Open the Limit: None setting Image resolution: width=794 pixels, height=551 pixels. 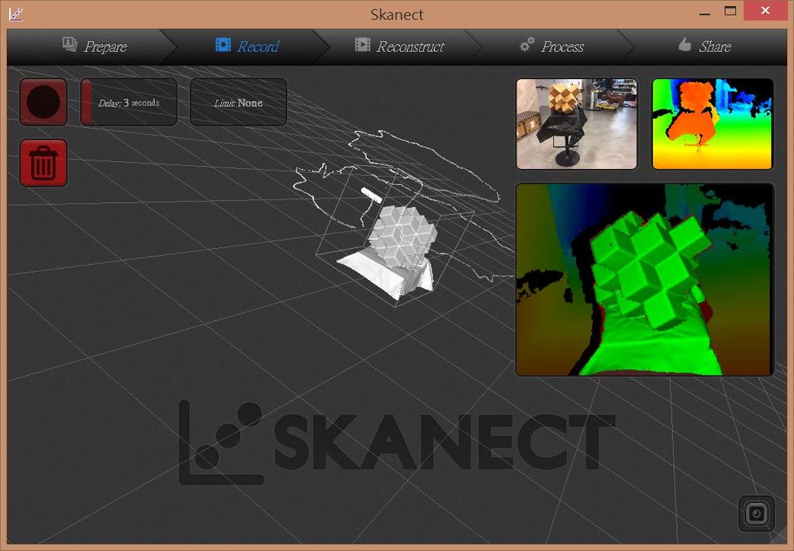tap(239, 102)
